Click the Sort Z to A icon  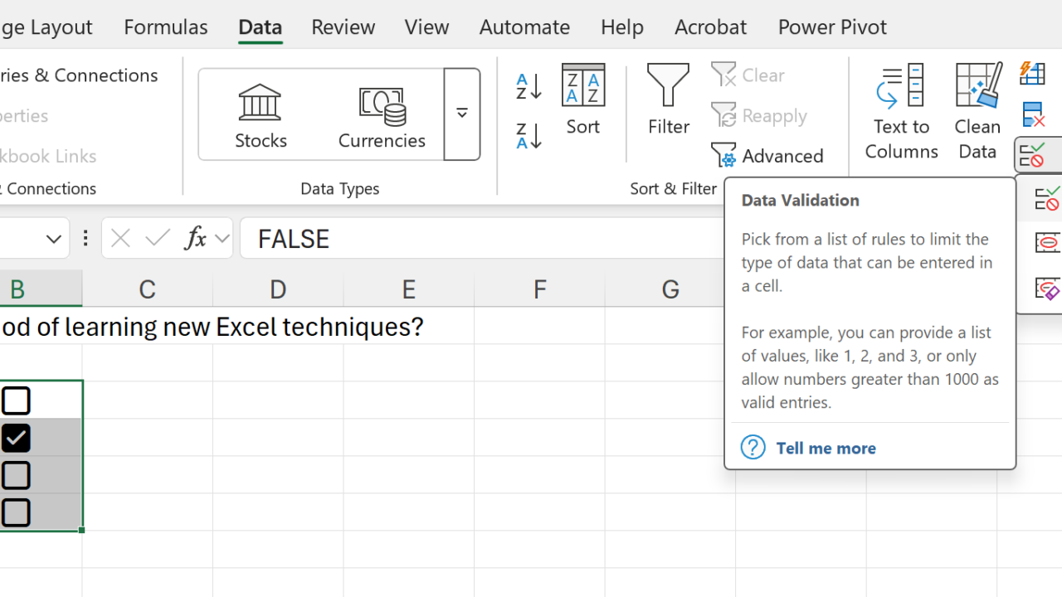pyautogui.click(x=529, y=135)
